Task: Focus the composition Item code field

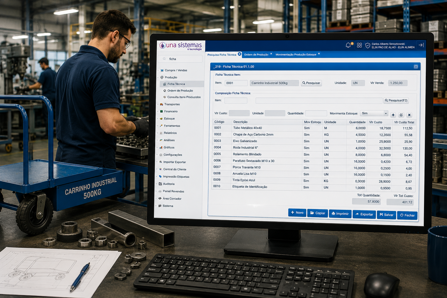Action: 236,100
